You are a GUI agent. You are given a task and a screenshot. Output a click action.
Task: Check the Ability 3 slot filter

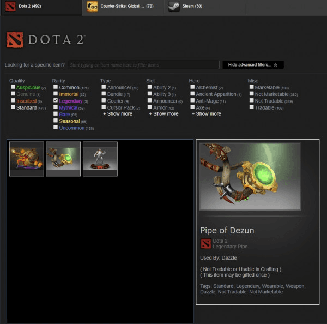click(x=150, y=93)
